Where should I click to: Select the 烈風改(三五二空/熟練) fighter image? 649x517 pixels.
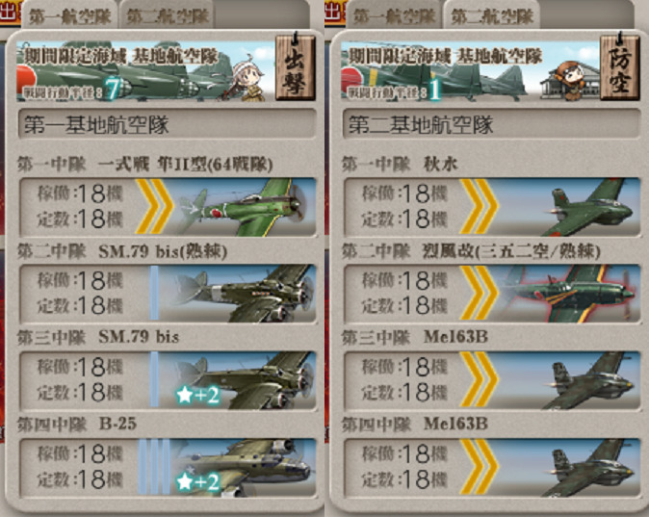[569, 294]
